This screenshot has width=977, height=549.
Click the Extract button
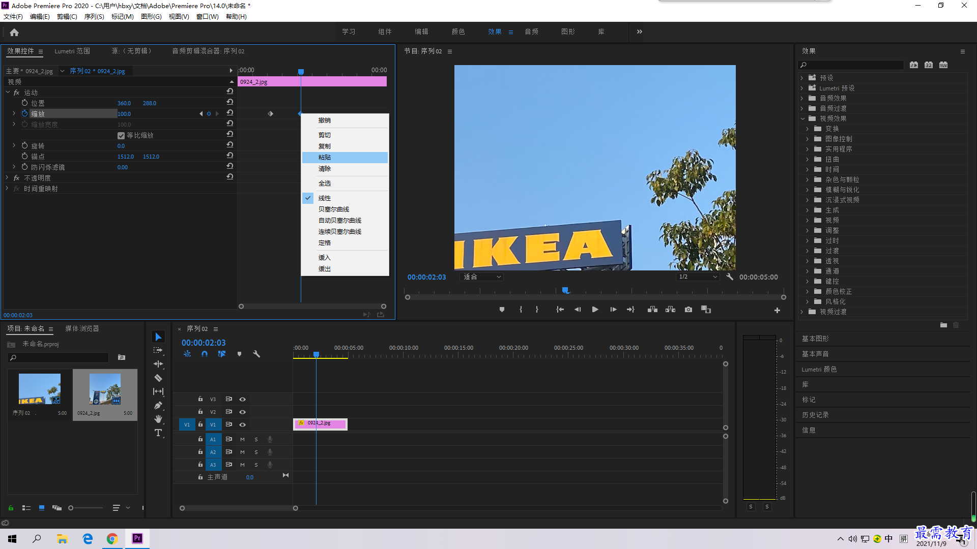tap(670, 310)
